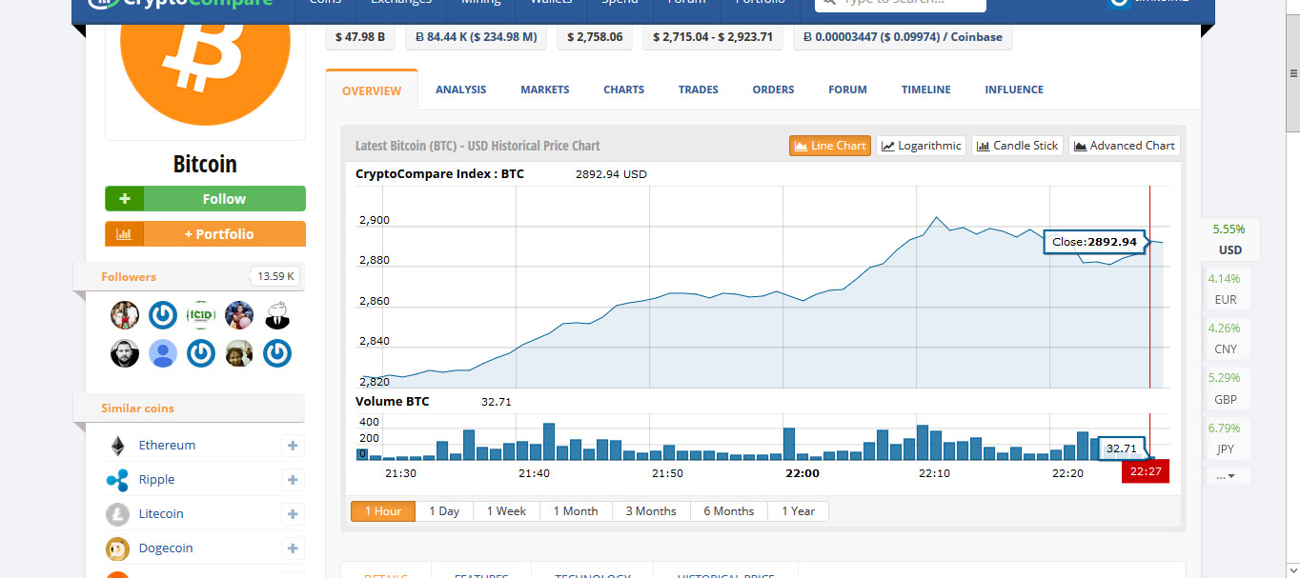Select the 1 Year time range

pos(799,511)
